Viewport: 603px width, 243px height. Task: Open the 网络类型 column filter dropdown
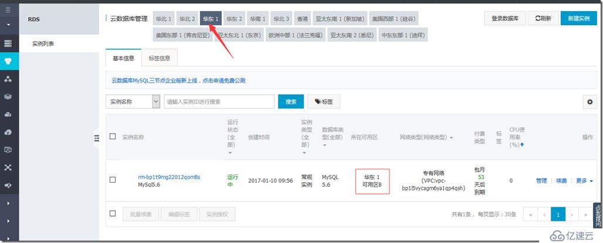[x=450, y=138]
